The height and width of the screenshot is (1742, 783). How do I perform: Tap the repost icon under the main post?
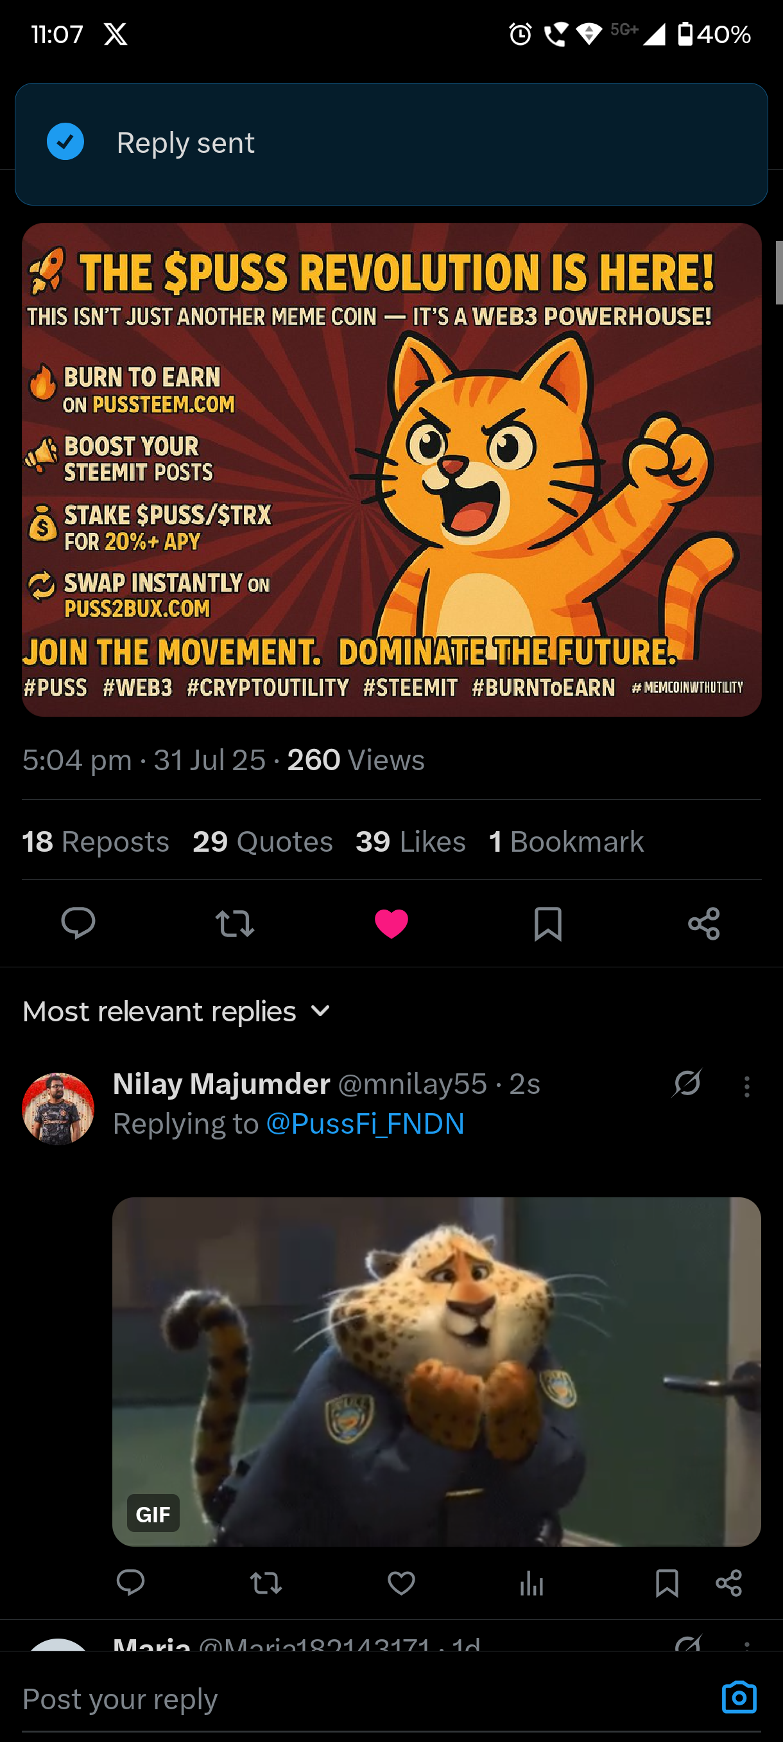click(x=234, y=923)
